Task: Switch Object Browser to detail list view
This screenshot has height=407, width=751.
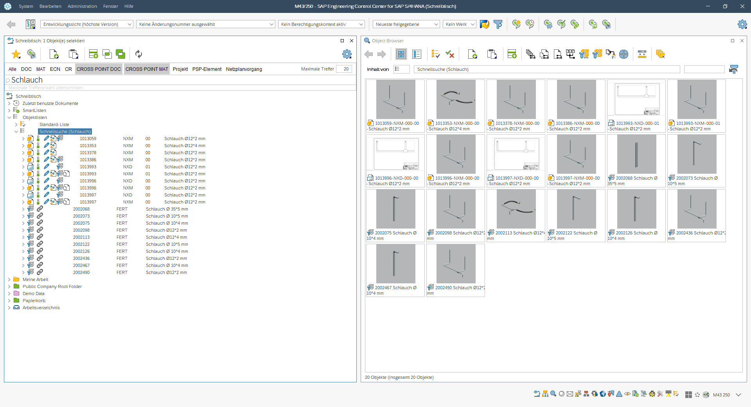Action: 417,54
